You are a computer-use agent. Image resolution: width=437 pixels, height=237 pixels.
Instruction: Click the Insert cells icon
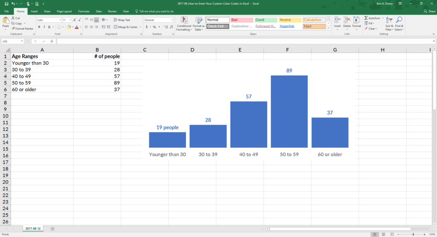click(337, 20)
